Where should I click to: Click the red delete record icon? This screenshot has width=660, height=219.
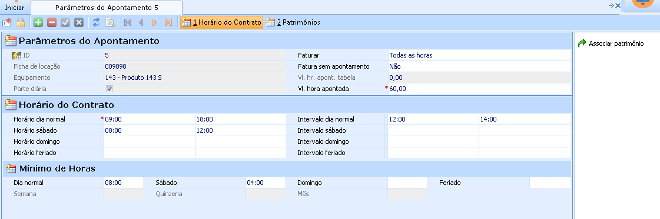(52, 23)
